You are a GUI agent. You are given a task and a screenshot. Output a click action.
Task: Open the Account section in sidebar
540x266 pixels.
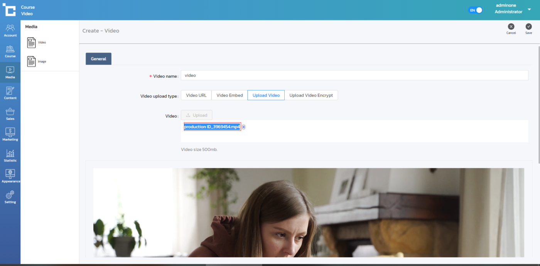click(10, 30)
